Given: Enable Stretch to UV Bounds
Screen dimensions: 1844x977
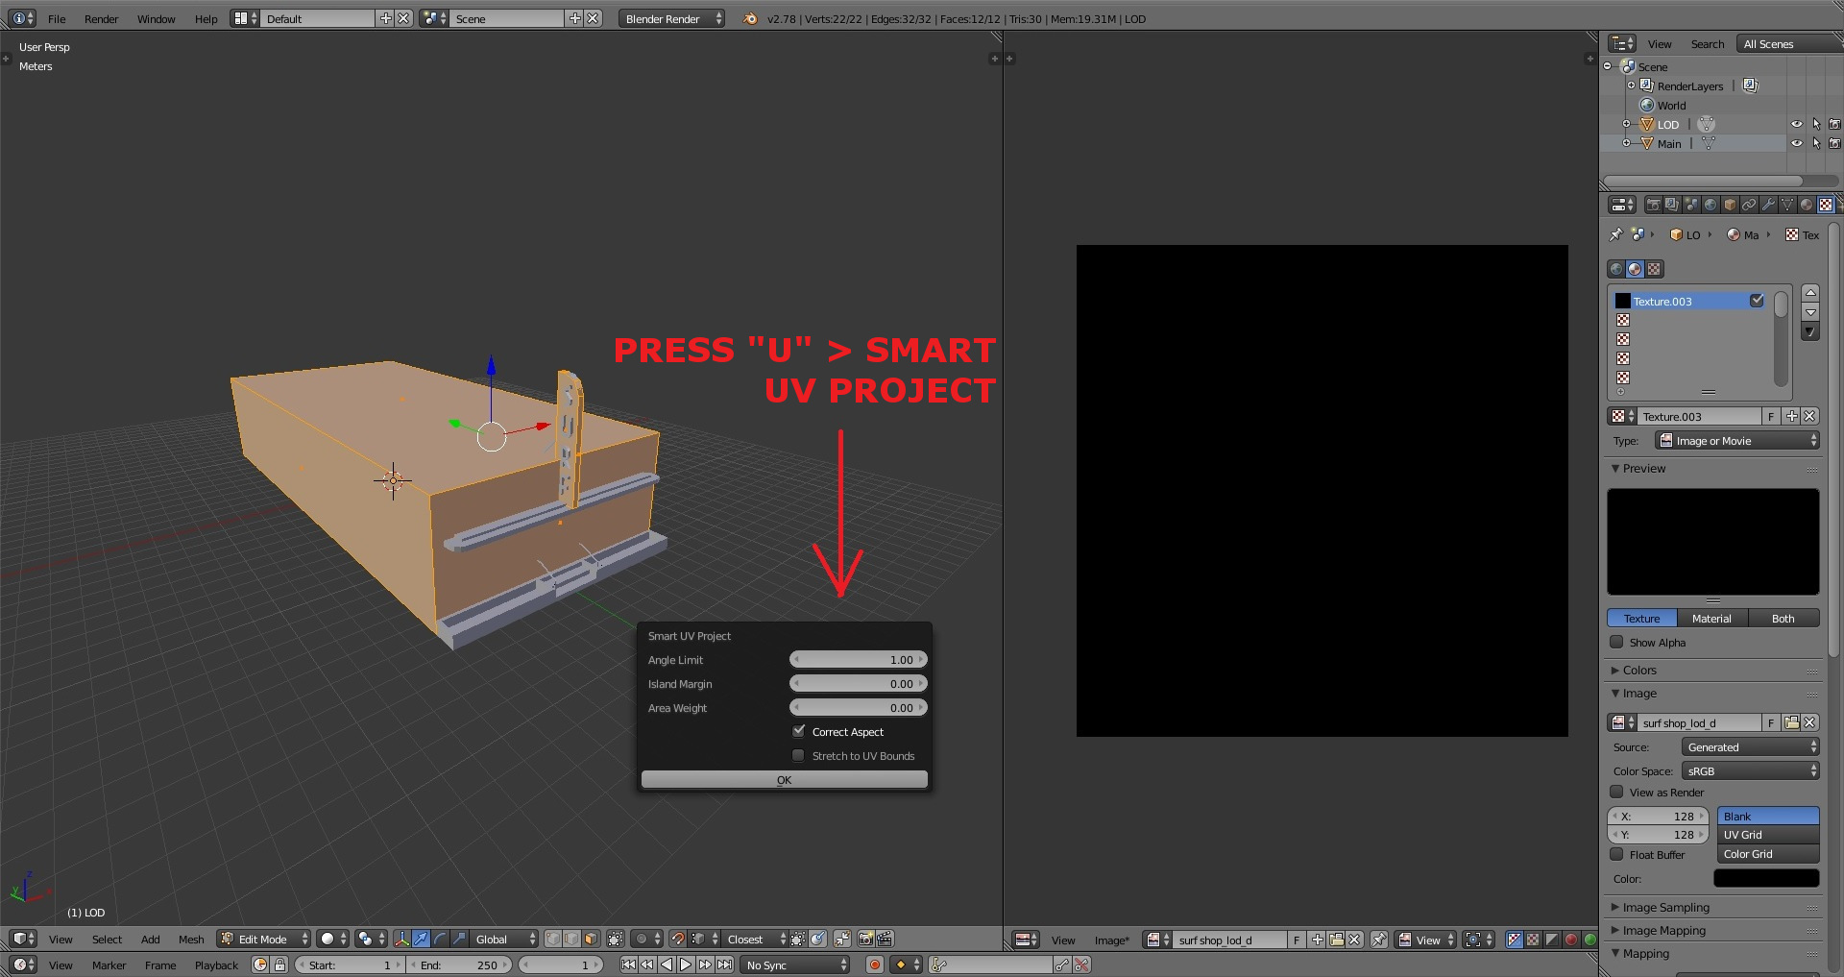Looking at the screenshot, I should 799,755.
